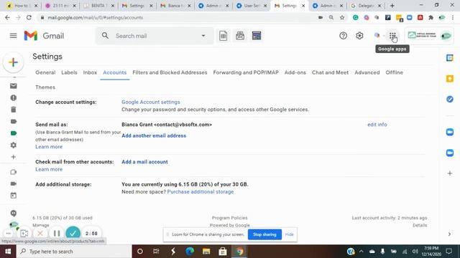The height and width of the screenshot is (258, 460).
Task: Click the mail envelope extension icon
Action: click(240, 36)
